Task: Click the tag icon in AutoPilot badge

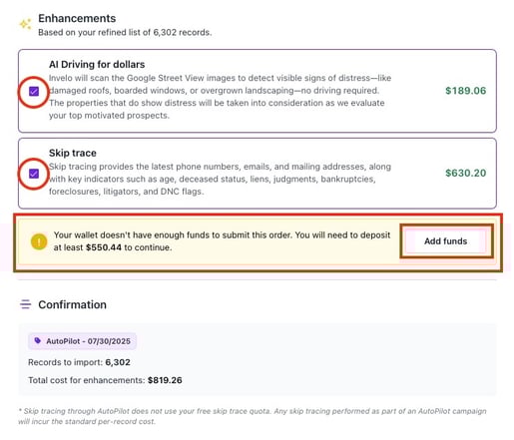Action: coord(38,340)
